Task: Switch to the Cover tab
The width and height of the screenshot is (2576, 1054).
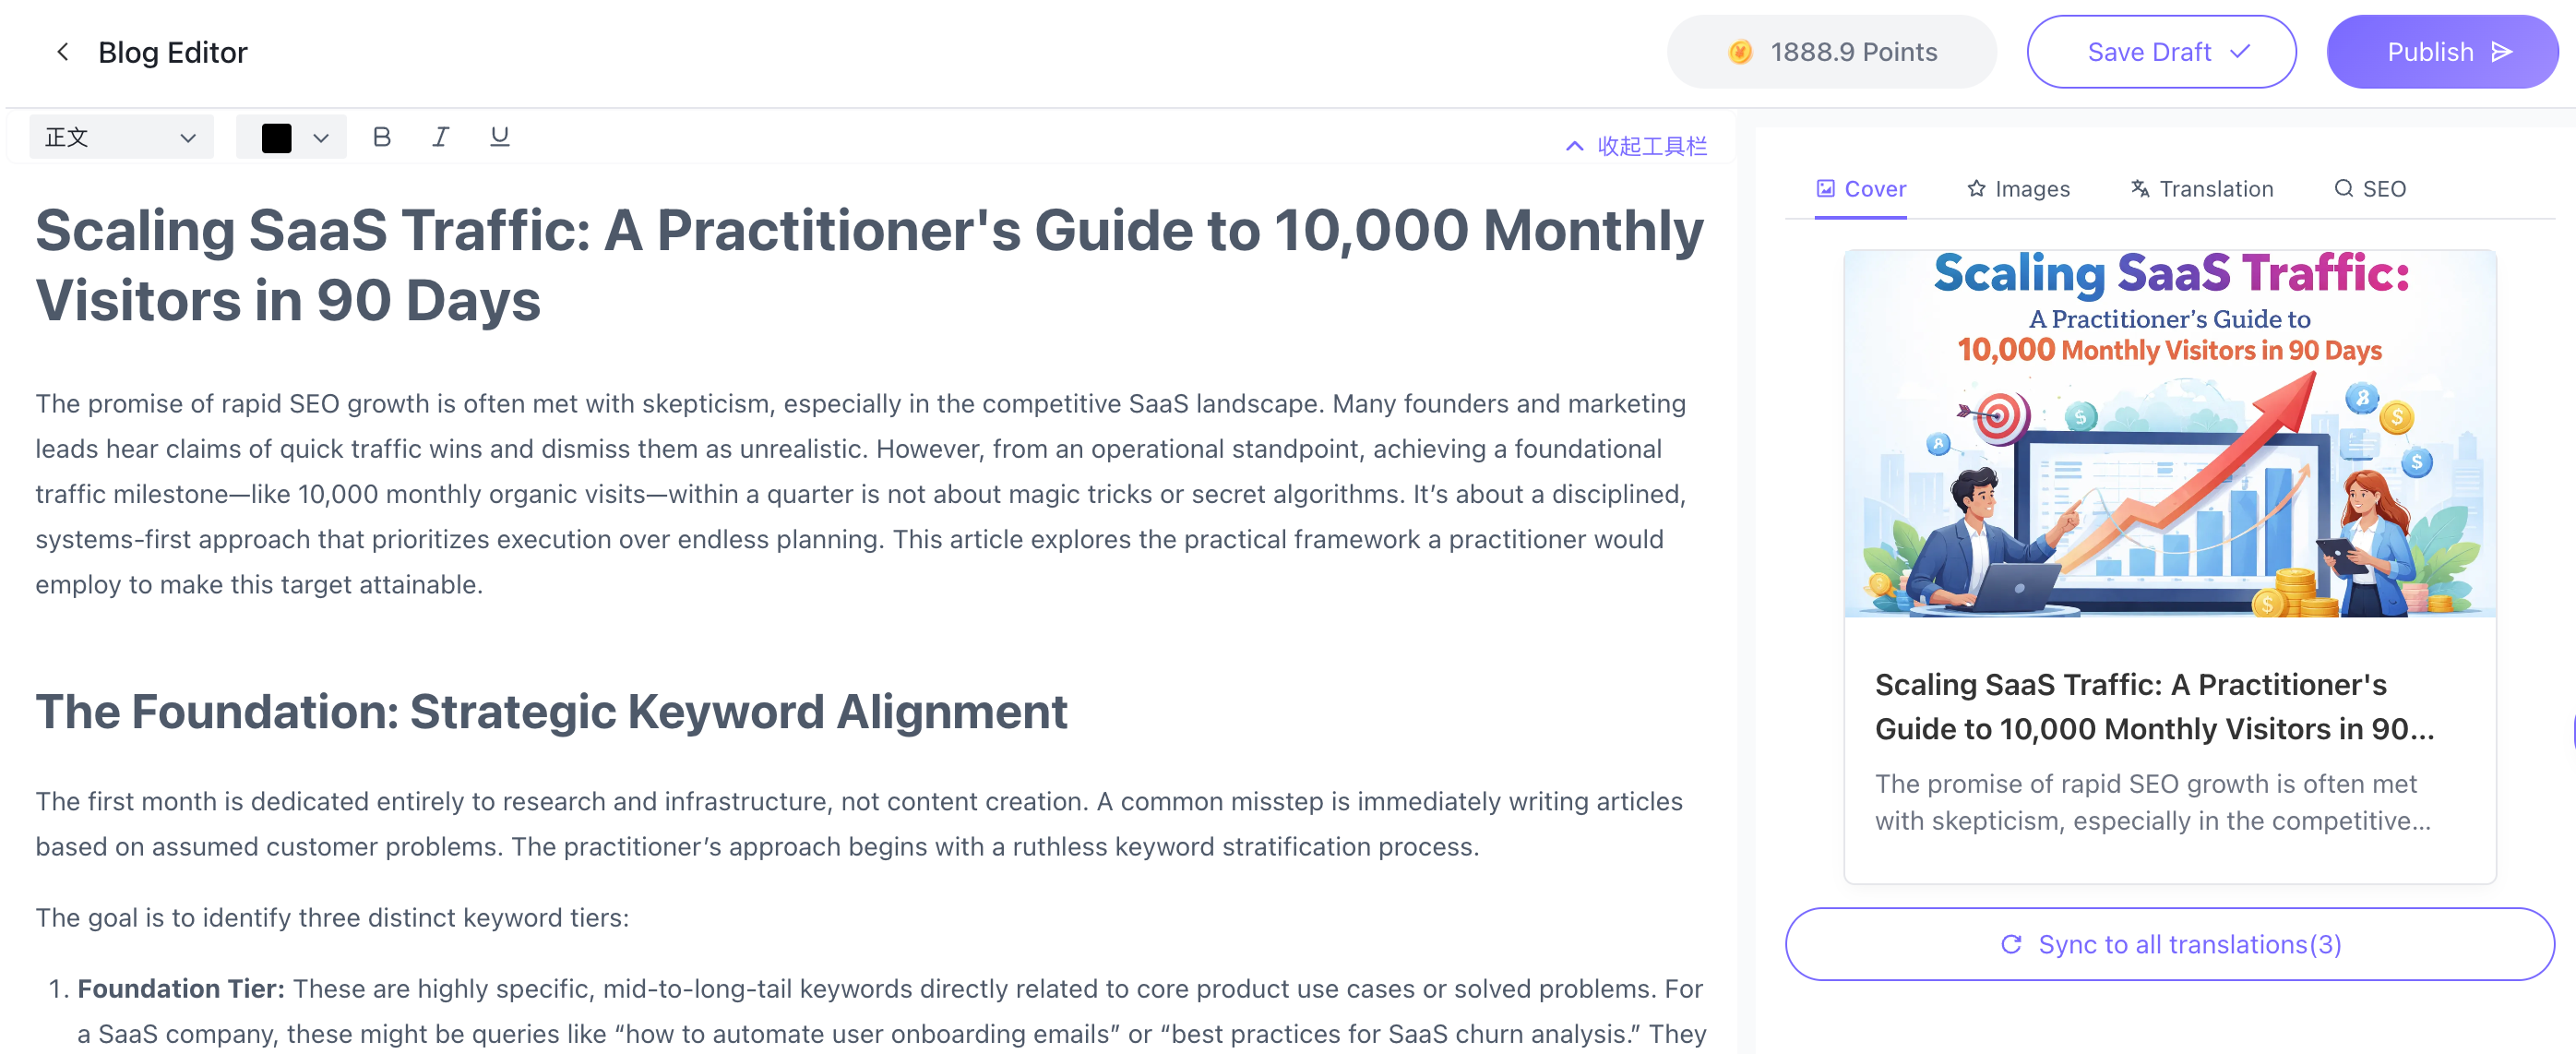Action: (x=1860, y=189)
